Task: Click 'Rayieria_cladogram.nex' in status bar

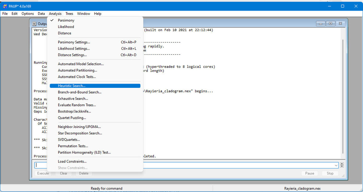Action: (302, 188)
